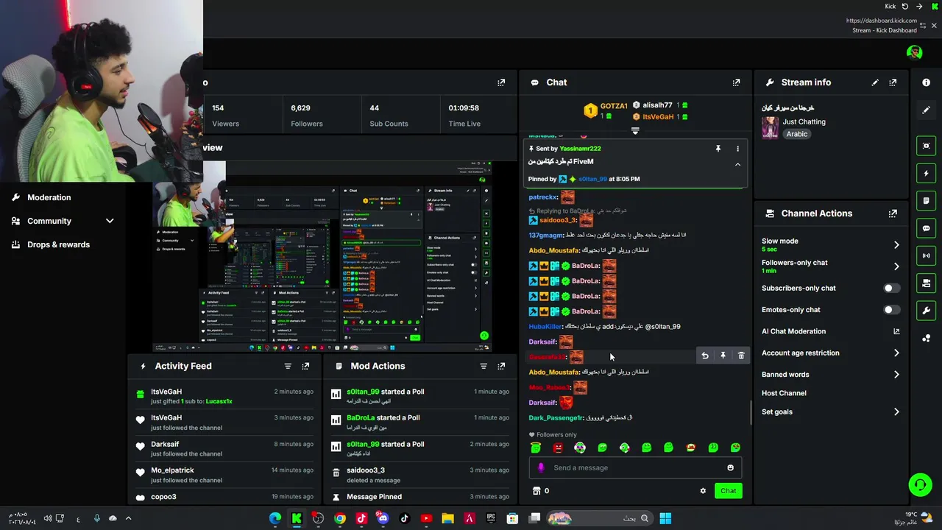Viewport: 942px width, 530px height.
Task: Open pinned message options menu
Action: tap(737, 149)
